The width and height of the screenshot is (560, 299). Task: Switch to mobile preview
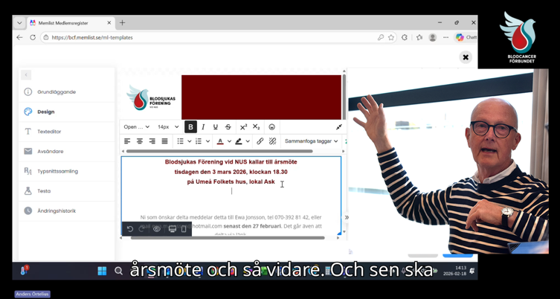tap(184, 229)
